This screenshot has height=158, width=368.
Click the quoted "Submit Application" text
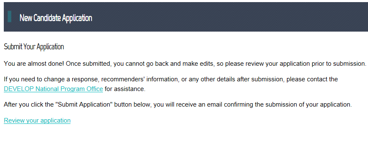[85, 104]
